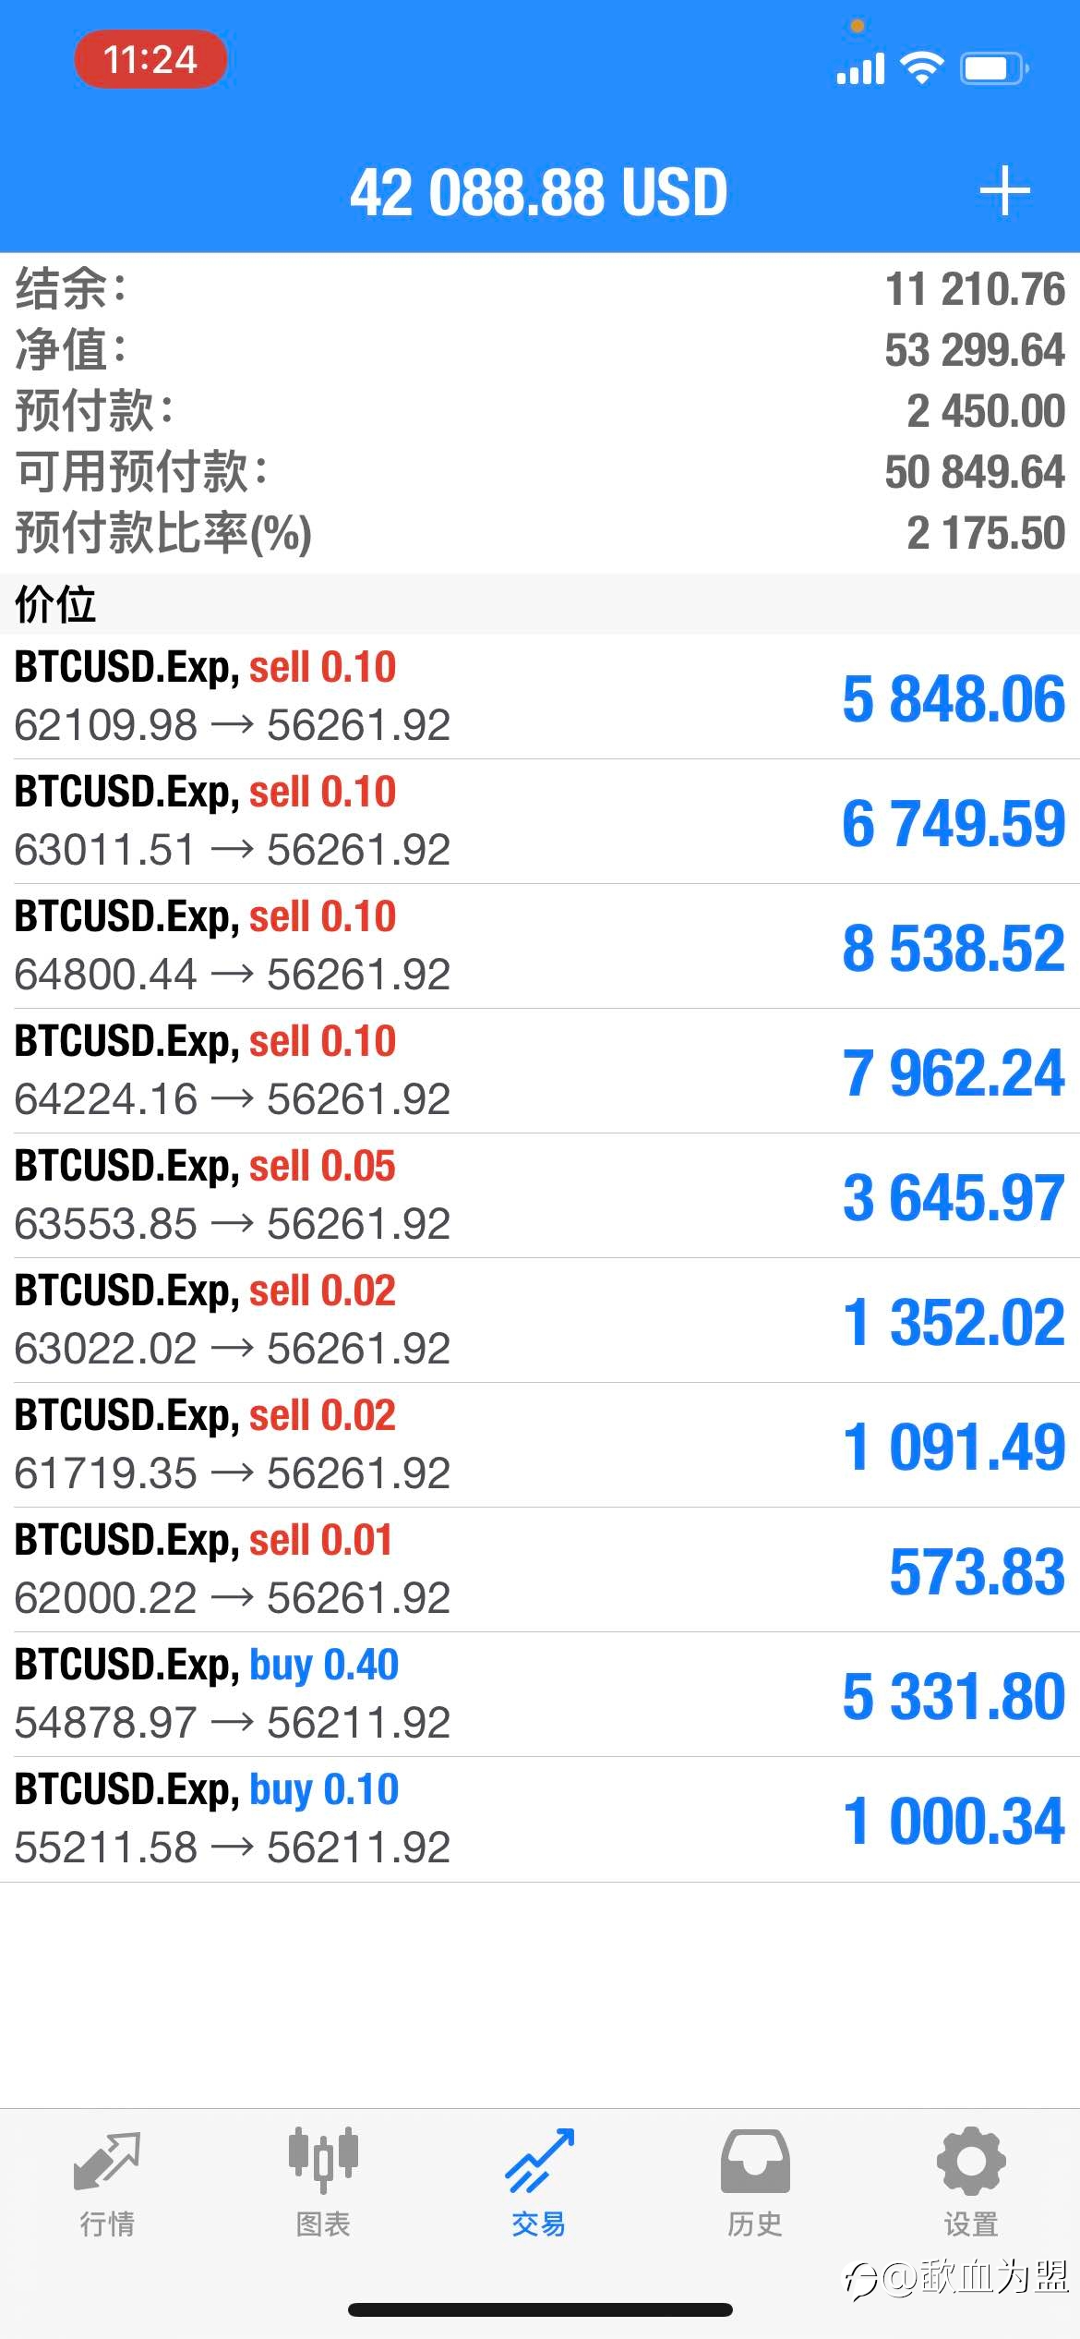
Task: Select buy 0.10 position at 55211.58
Action: point(540,1819)
